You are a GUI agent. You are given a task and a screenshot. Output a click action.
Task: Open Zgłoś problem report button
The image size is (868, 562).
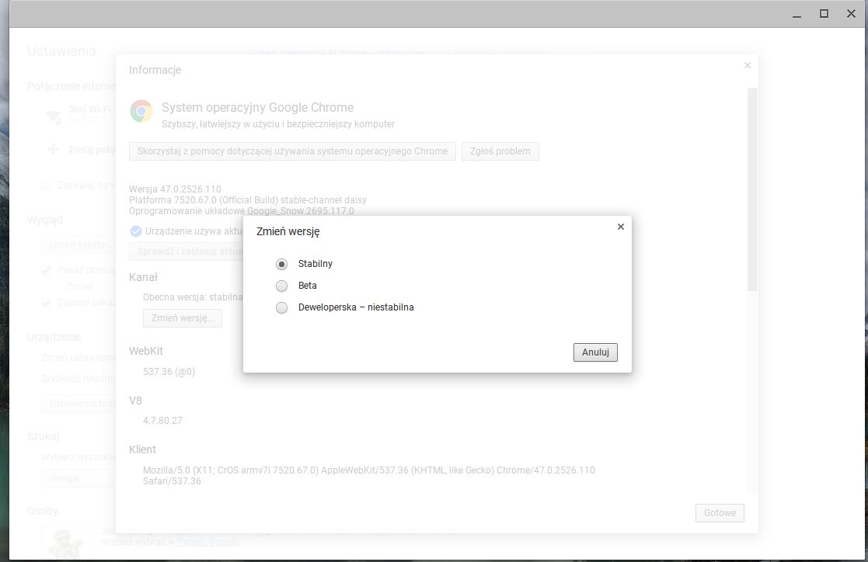tap(500, 151)
